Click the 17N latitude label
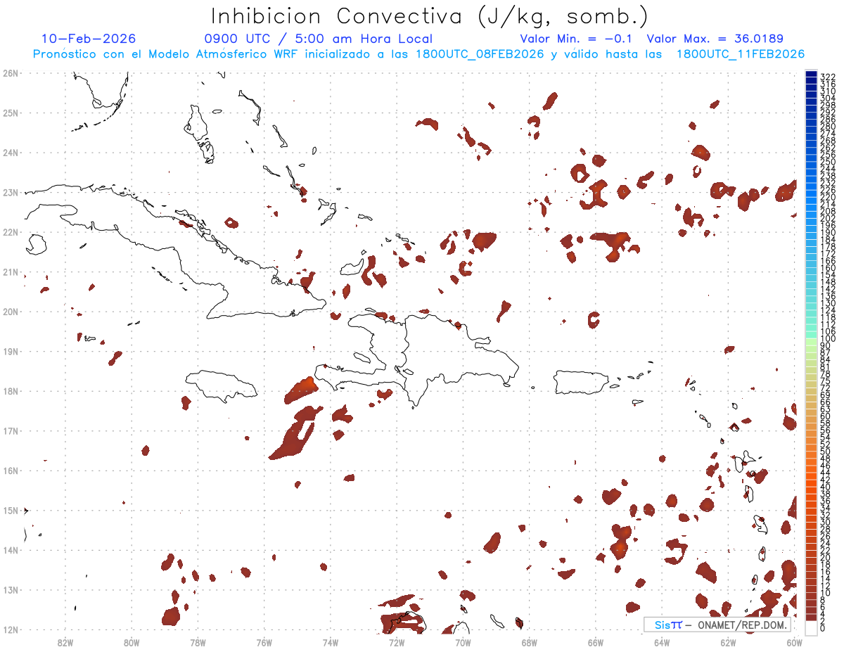Viewport: 844px width, 652px height. [11, 430]
